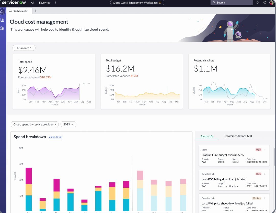Open options for Product Fuze budget overrun alert

point(265,150)
